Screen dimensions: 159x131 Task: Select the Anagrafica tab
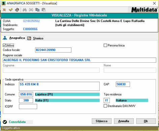[14, 38]
